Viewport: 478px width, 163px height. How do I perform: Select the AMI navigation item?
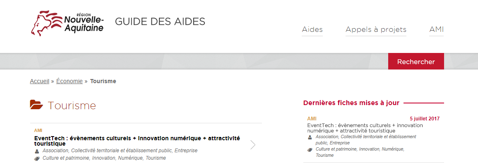tap(436, 29)
